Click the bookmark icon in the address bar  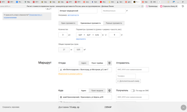coord(142,6)
